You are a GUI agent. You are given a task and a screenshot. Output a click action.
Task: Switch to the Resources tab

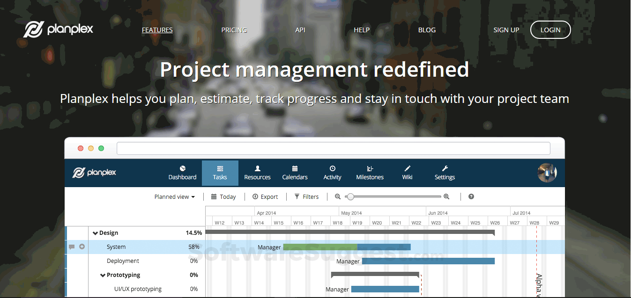tap(257, 173)
